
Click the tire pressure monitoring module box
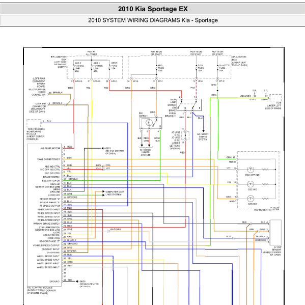tap(34, 123)
